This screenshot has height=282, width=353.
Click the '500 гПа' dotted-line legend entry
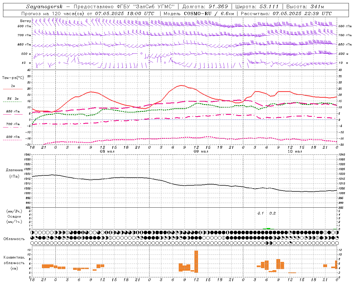[13, 137]
